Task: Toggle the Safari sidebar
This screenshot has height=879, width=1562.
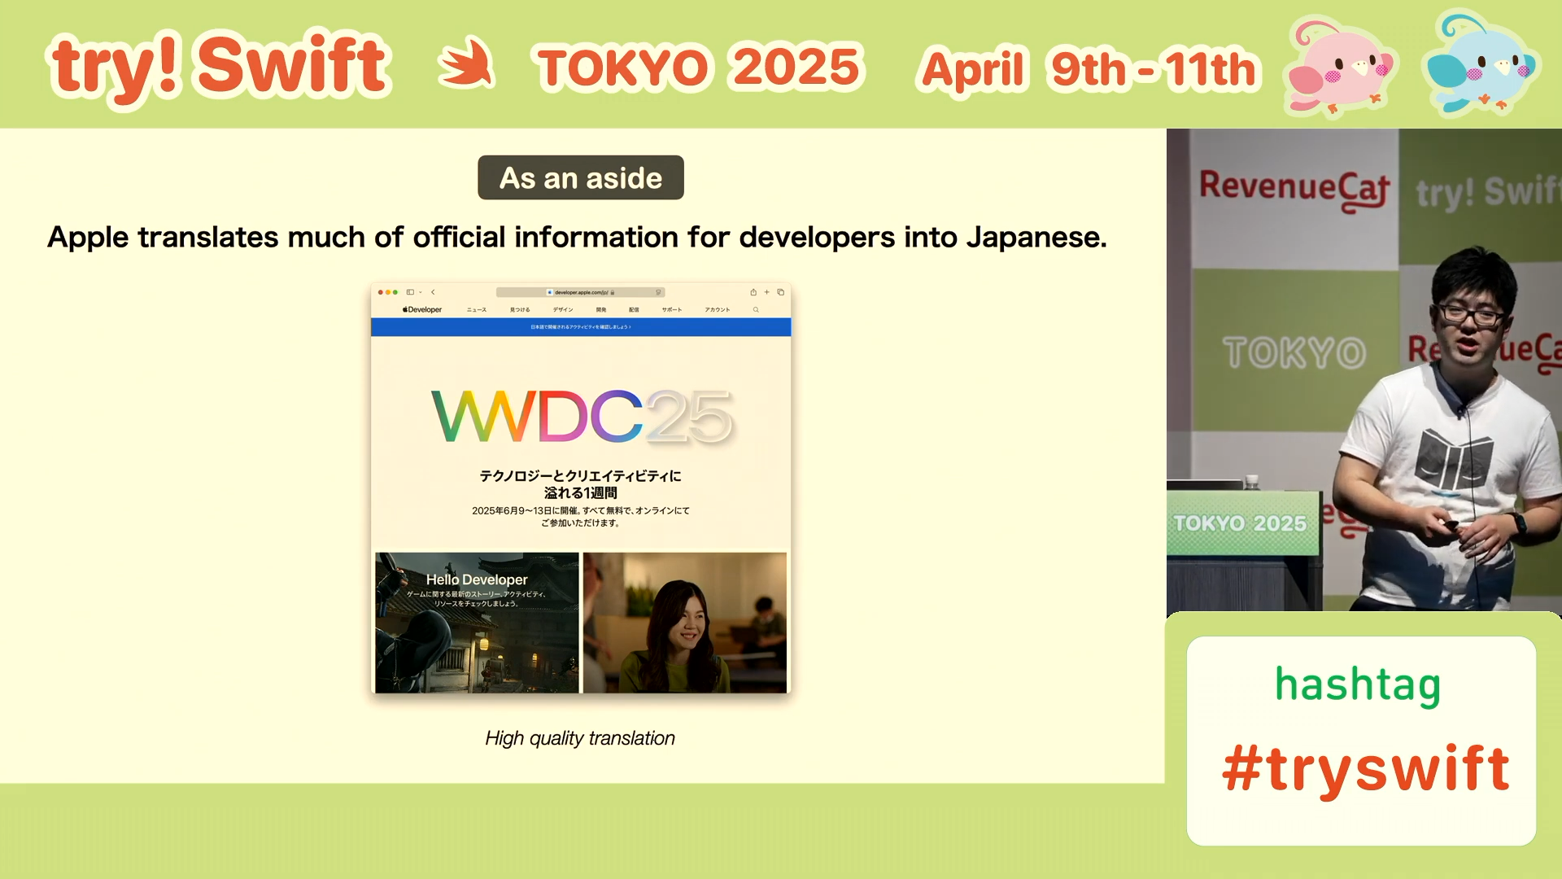Action: coord(410,292)
